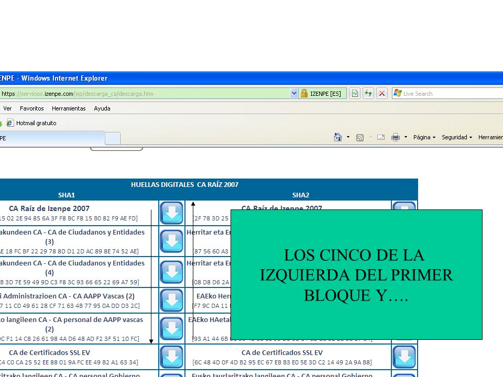Viewport: 503px width, 377px height.
Task: Click the SHA1 fingerprint ending in F9 AE FD
Action: (x=69, y=218)
